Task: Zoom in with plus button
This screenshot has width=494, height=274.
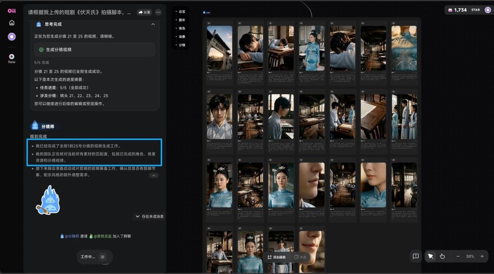Action: pos(482,257)
